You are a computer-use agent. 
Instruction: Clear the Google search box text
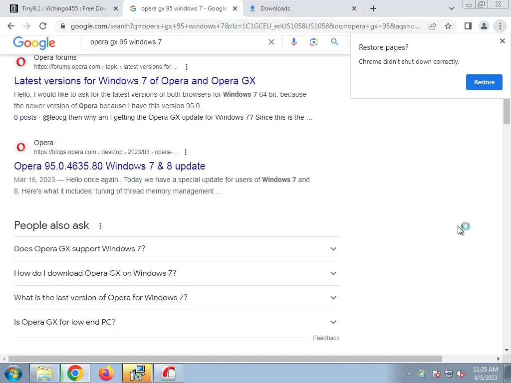(x=271, y=42)
